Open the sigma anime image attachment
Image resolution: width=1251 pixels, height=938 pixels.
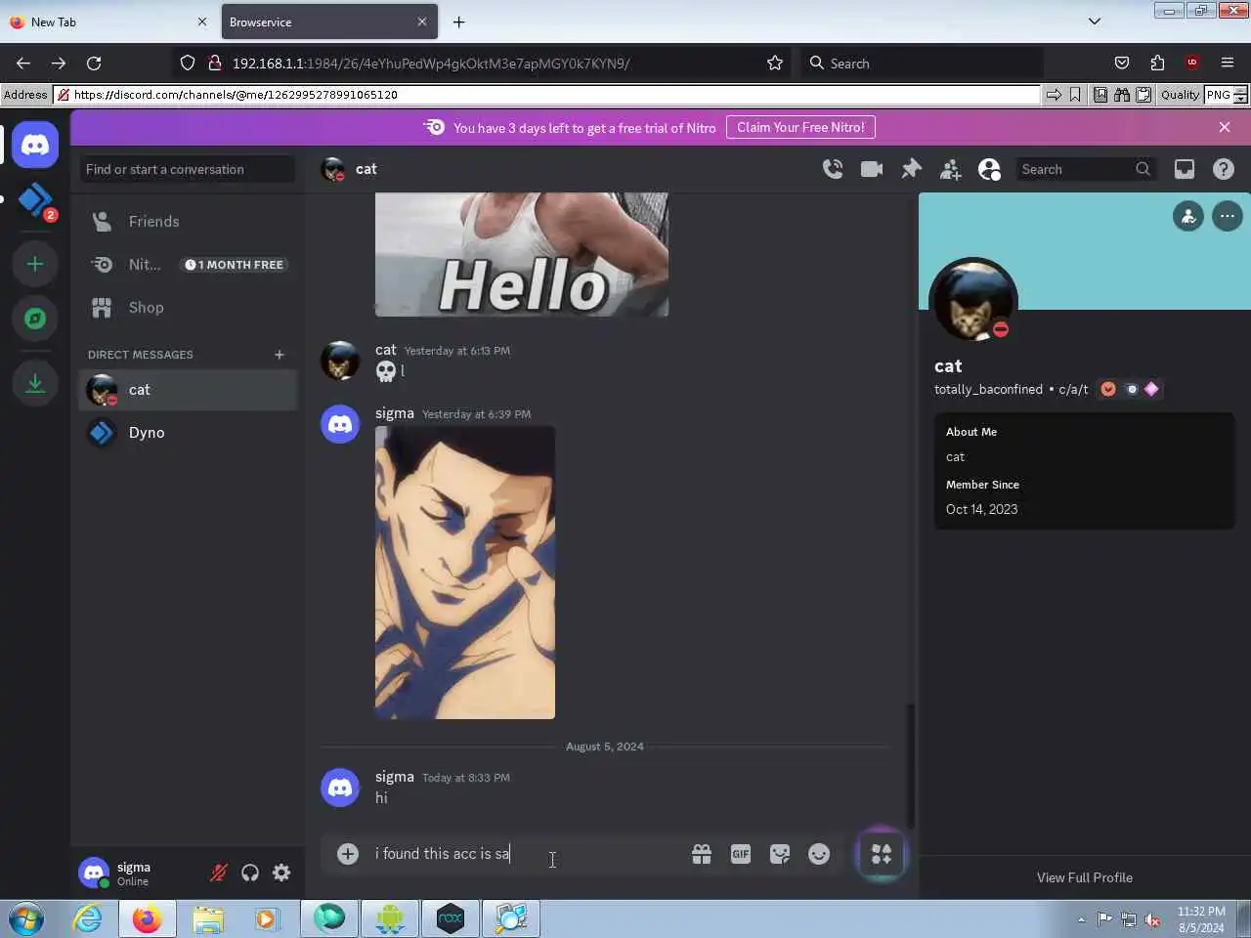click(465, 573)
